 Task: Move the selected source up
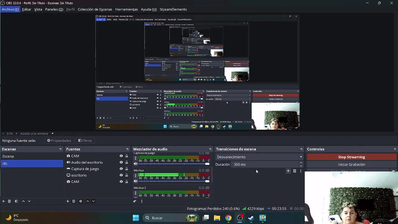click(88, 201)
